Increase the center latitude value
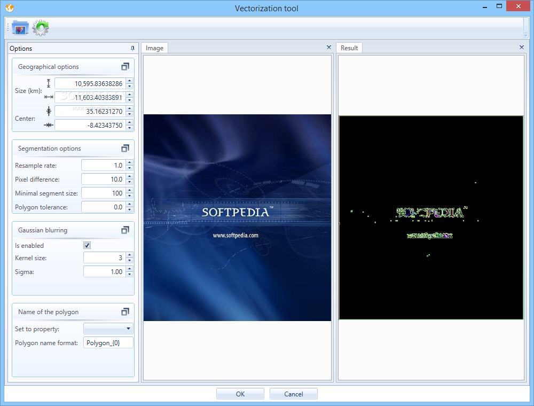This screenshot has height=406, width=534. (129, 108)
